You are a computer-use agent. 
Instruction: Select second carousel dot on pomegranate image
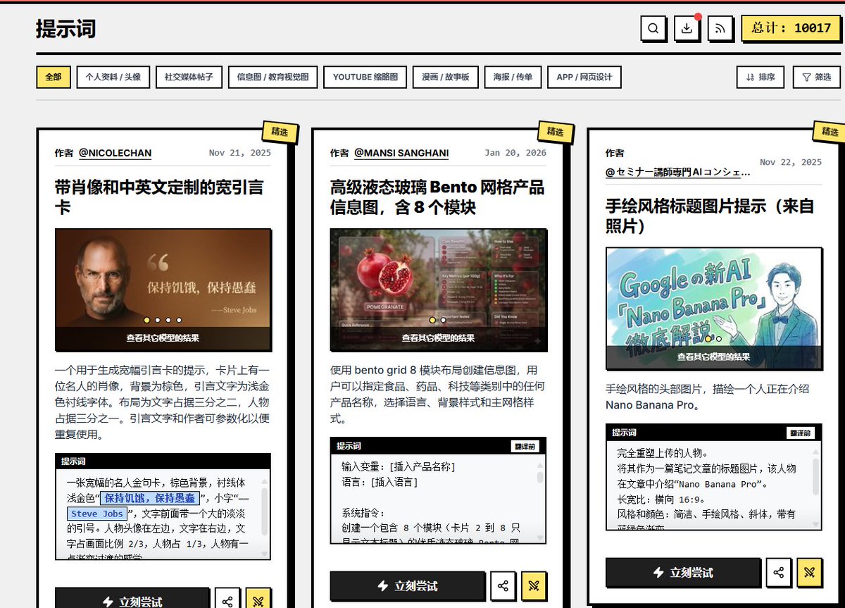[x=443, y=320]
